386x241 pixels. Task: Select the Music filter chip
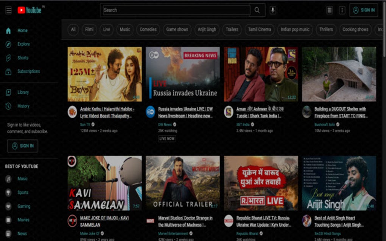pos(125,29)
